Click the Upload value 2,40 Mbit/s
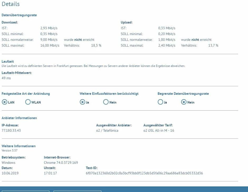The height and width of the screenshot is (192, 248). point(167,46)
